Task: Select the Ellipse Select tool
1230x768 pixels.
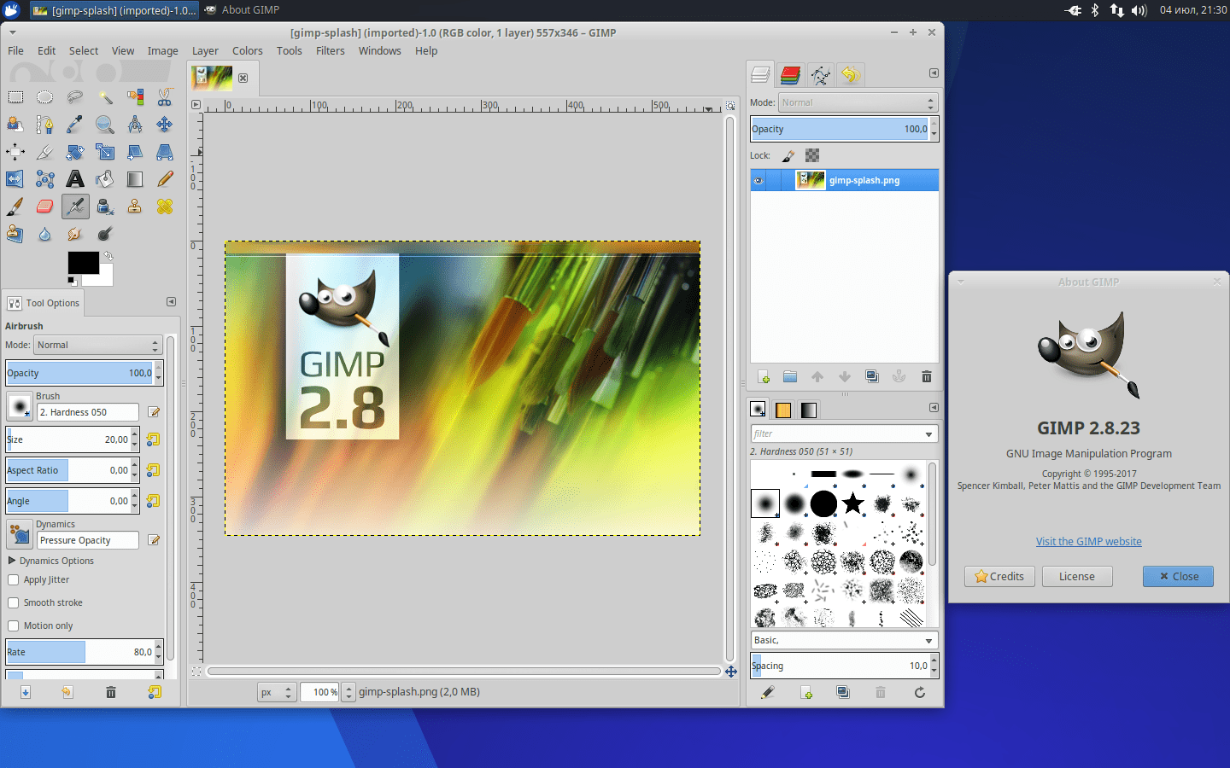Action: [x=45, y=97]
